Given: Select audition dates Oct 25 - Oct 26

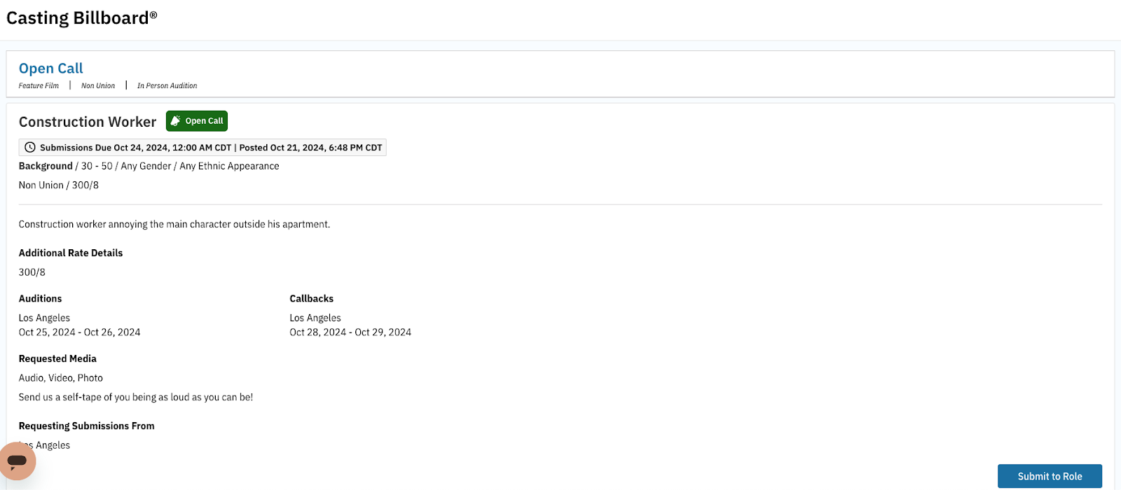Looking at the screenshot, I should (79, 332).
